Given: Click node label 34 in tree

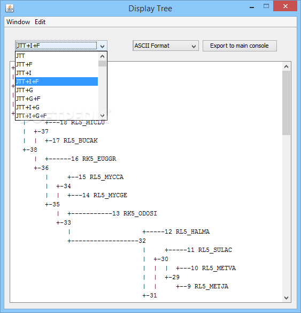Looking at the screenshot, I should pos(67,186).
